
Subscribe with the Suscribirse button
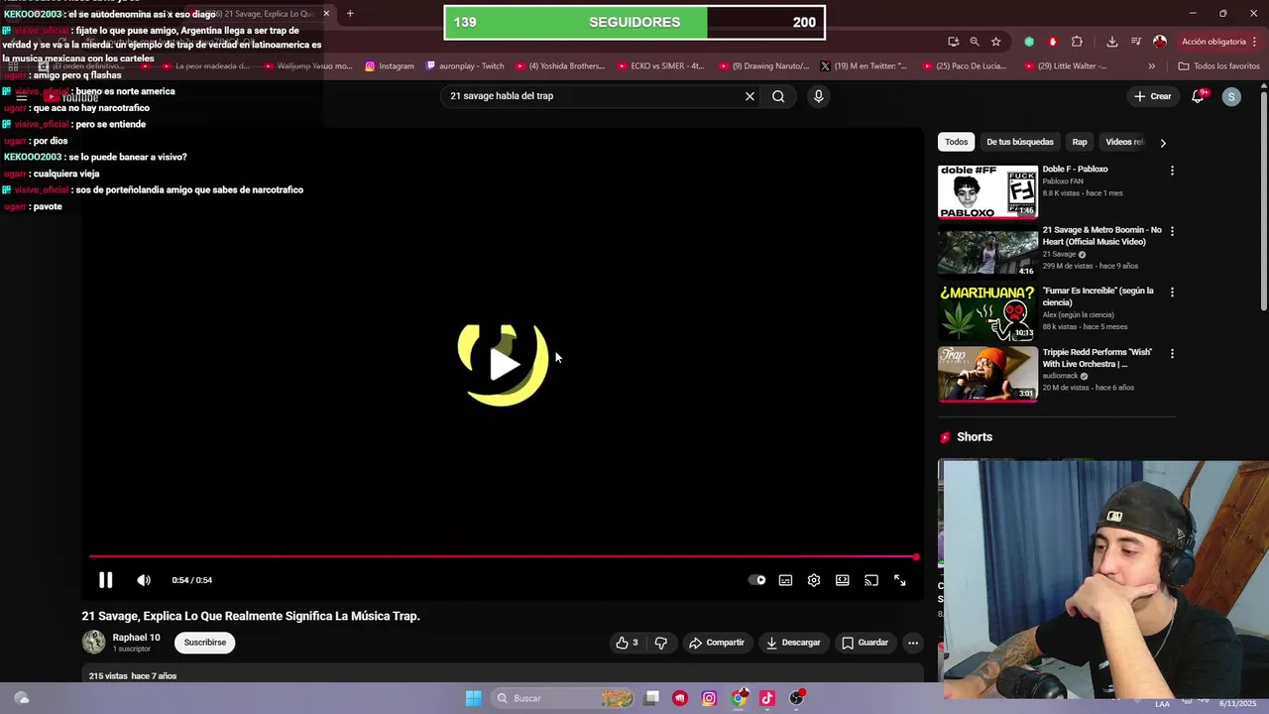point(205,643)
